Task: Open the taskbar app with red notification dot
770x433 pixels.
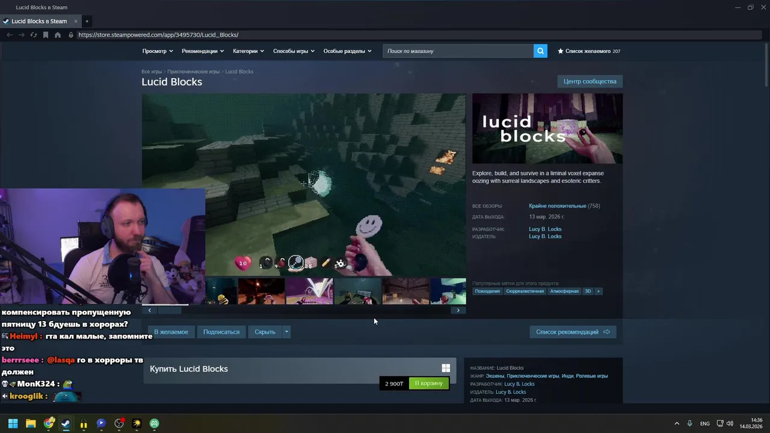Action: point(119,423)
